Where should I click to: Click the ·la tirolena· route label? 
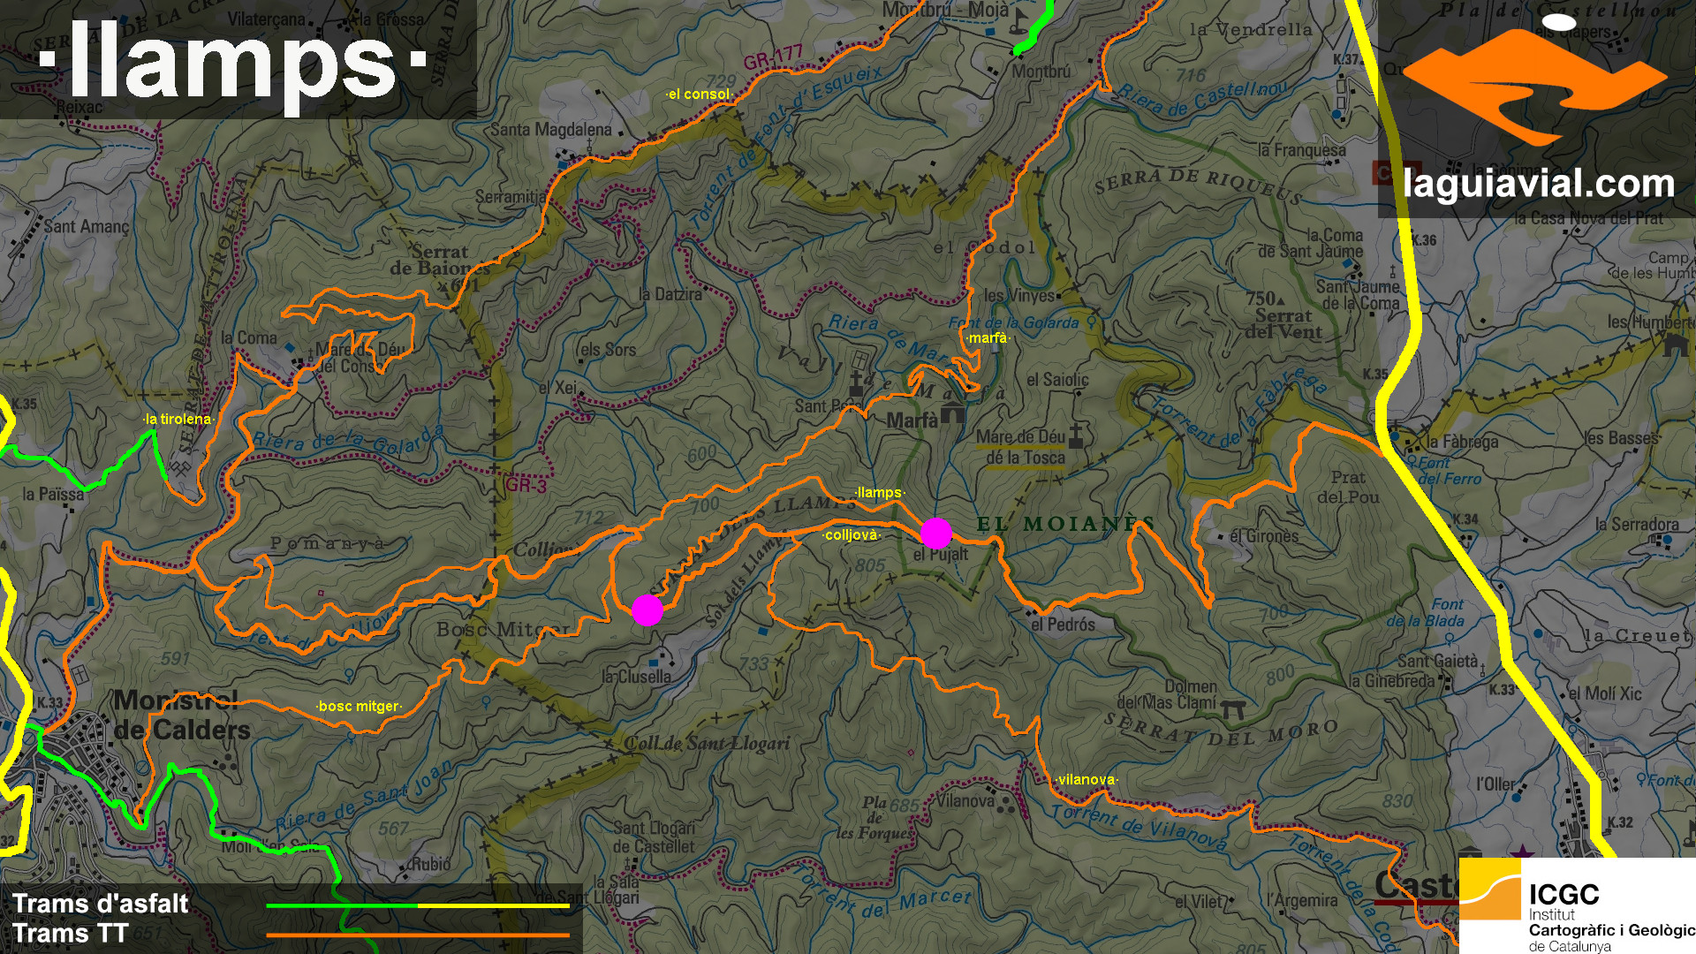point(178,420)
